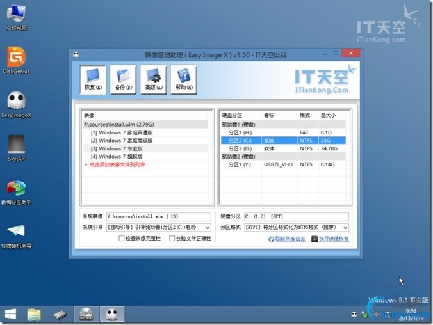Enable 检查映像完整性 checkbox
The height and width of the screenshot is (325, 433).
(121, 239)
